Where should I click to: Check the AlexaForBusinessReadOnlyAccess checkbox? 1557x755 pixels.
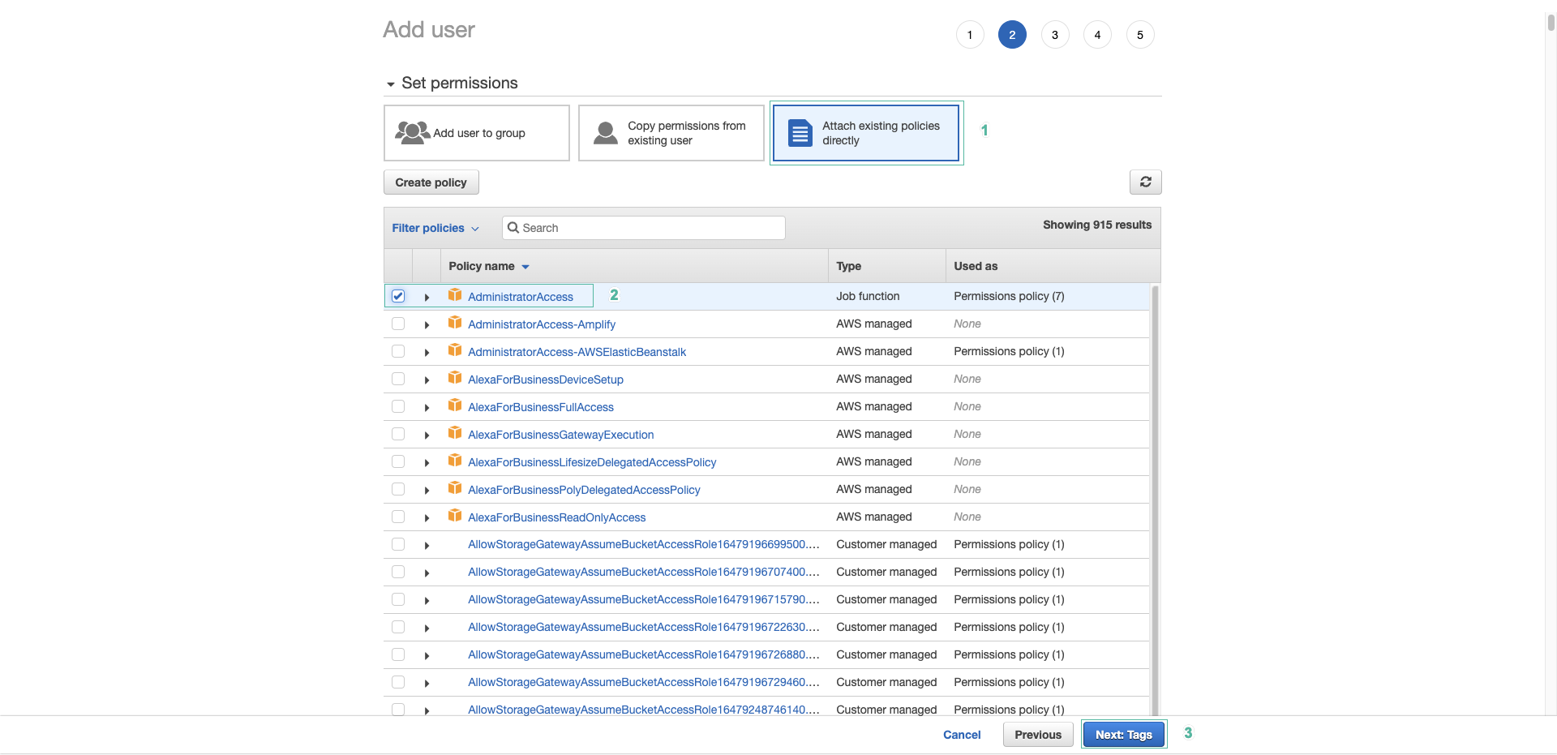point(398,517)
